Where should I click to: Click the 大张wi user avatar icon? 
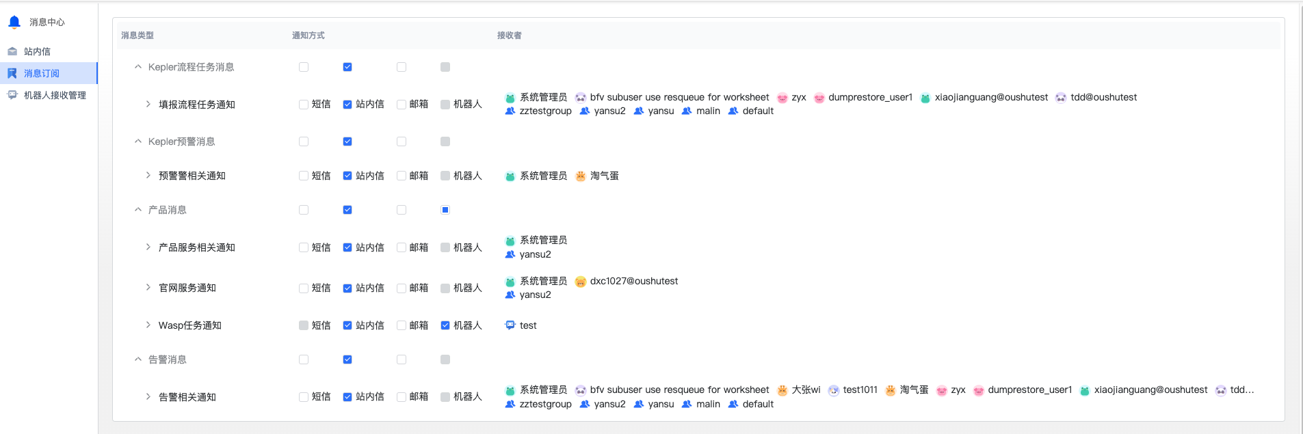(782, 390)
